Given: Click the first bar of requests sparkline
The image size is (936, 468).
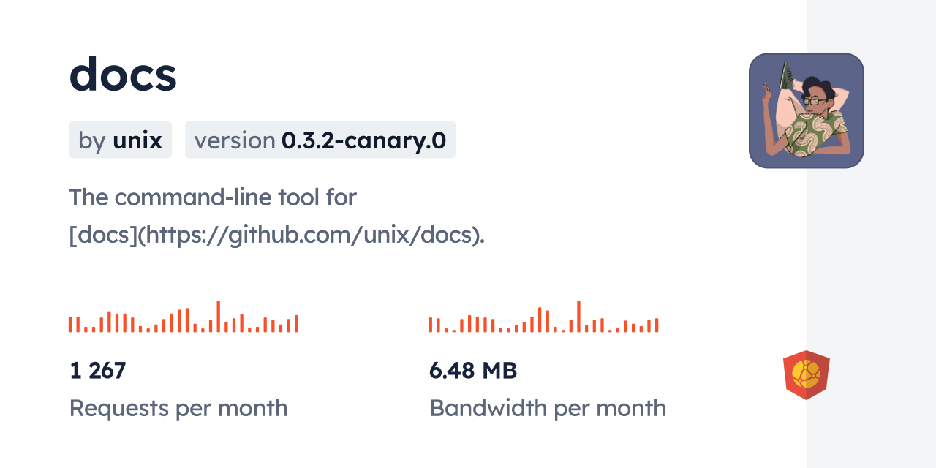Looking at the screenshot, I should click(70, 325).
